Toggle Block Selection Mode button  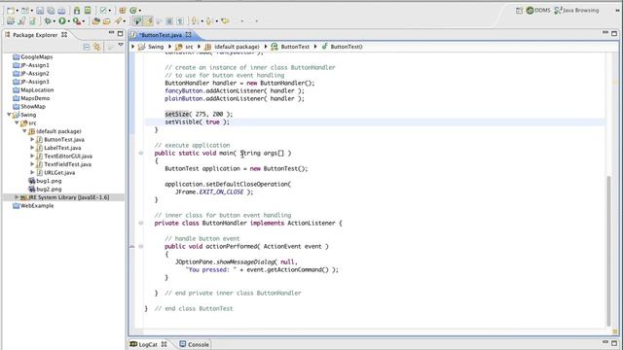(169, 21)
